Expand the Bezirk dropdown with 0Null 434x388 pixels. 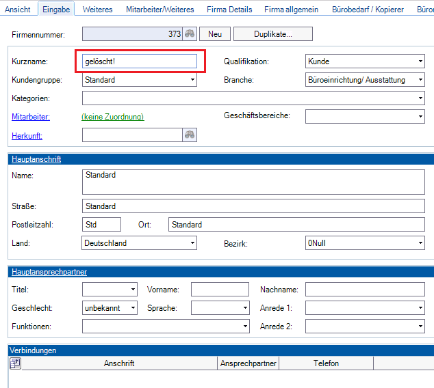click(420, 243)
